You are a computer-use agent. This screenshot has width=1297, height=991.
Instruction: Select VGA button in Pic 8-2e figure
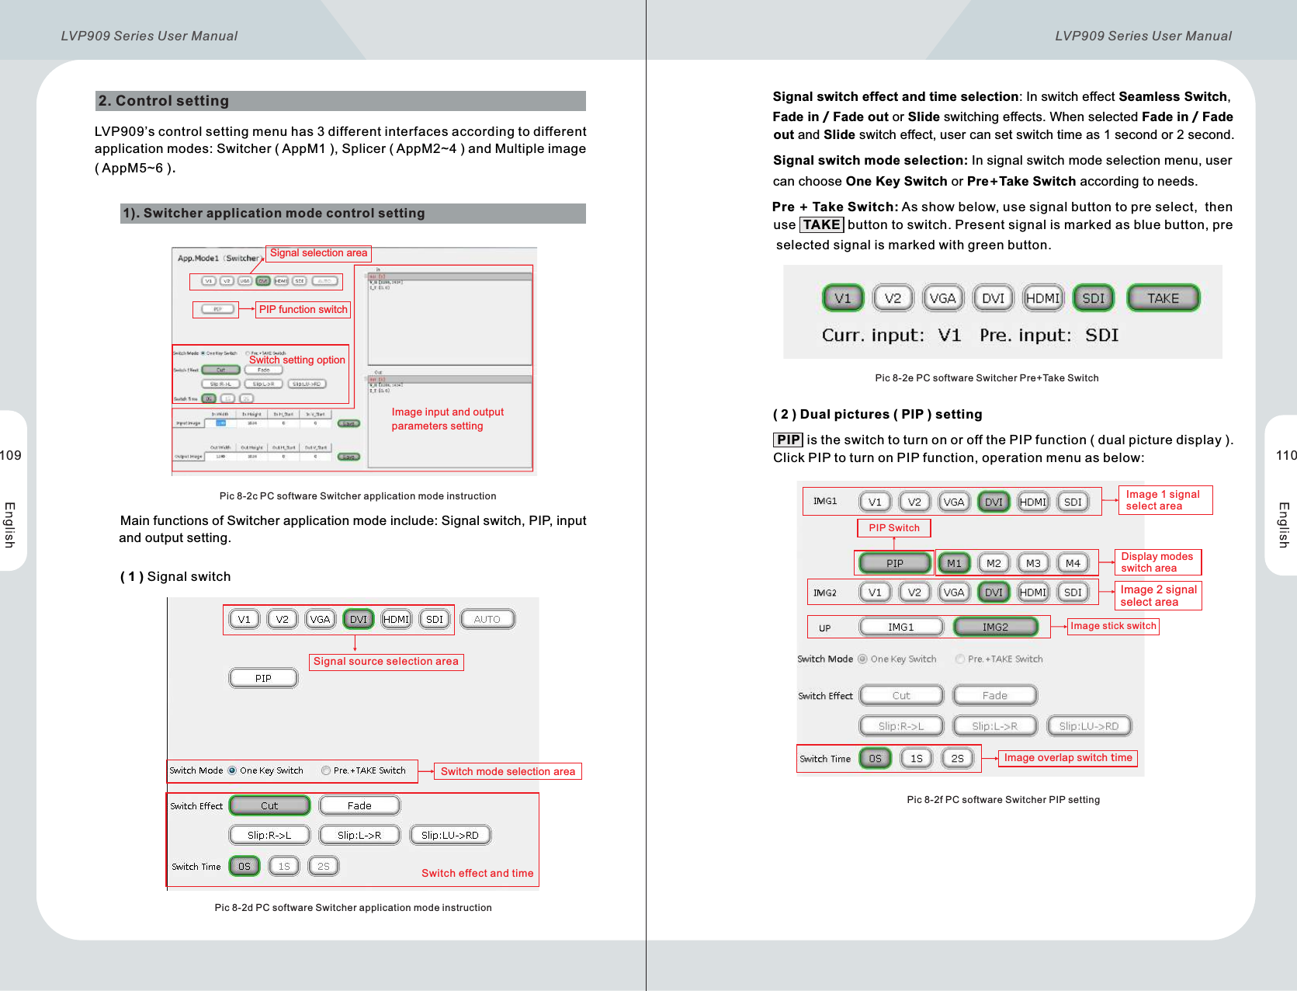943,298
